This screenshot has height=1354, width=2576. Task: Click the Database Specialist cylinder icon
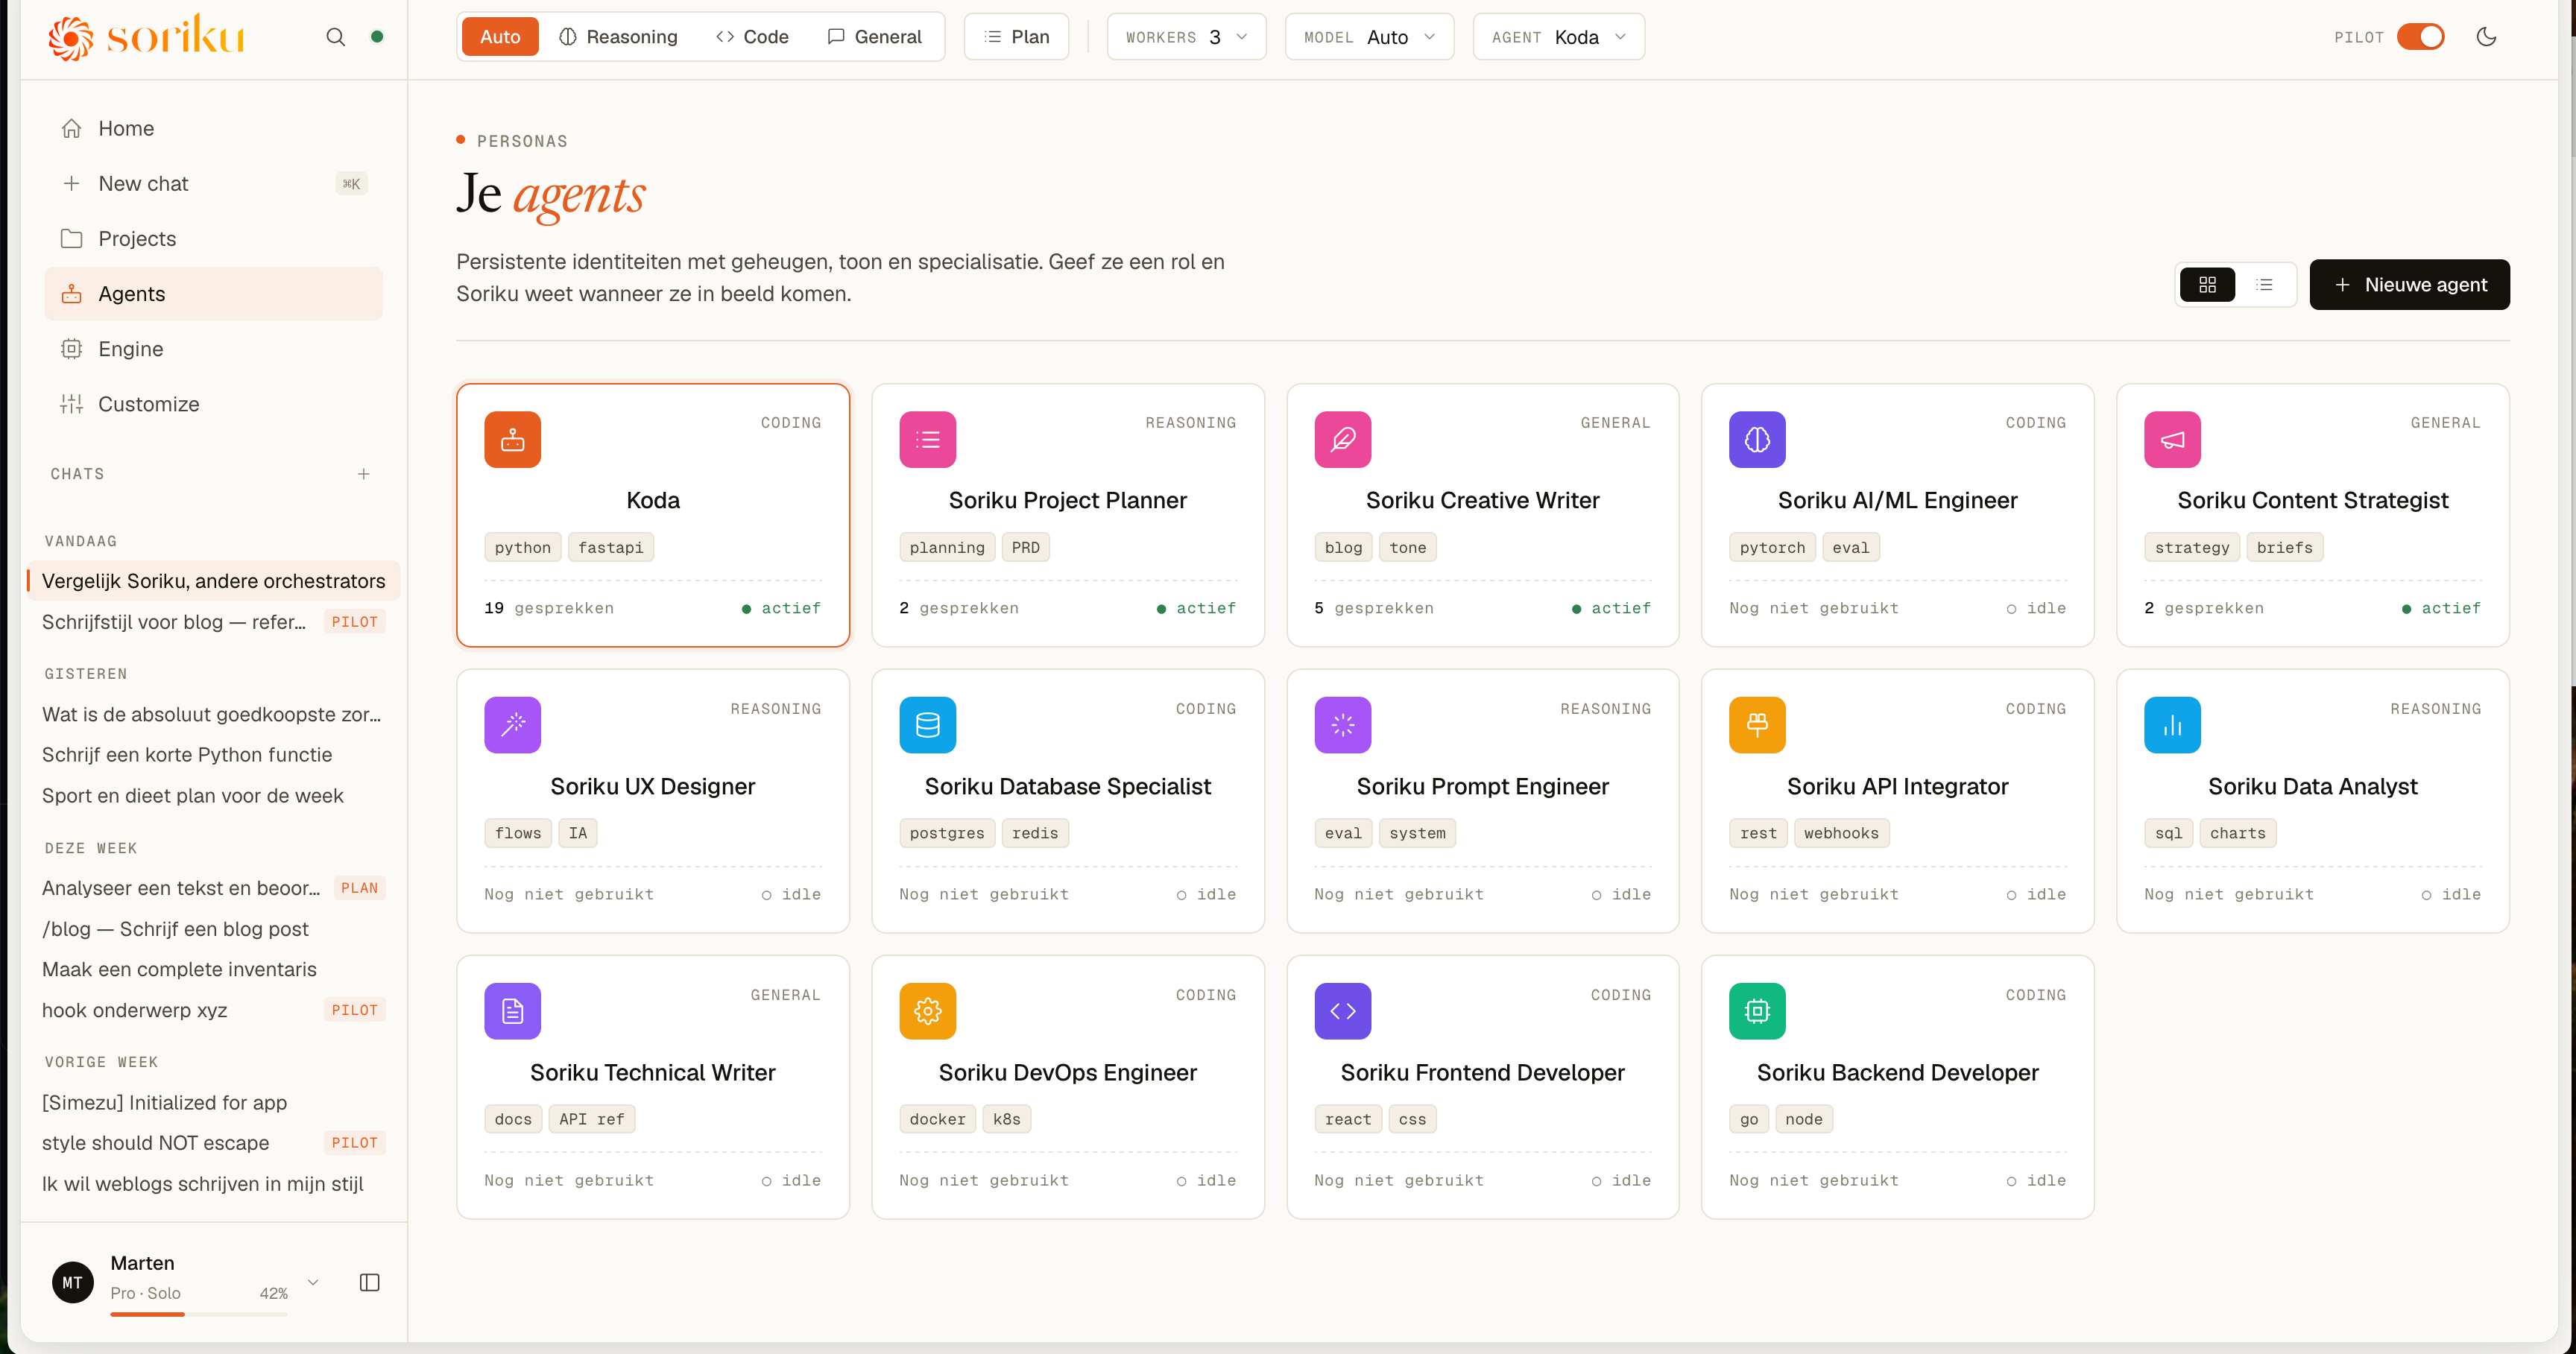(x=928, y=725)
